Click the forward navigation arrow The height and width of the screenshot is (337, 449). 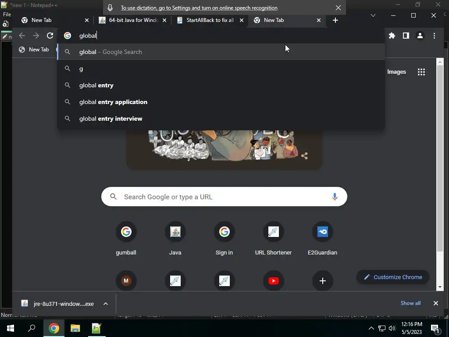(x=36, y=36)
